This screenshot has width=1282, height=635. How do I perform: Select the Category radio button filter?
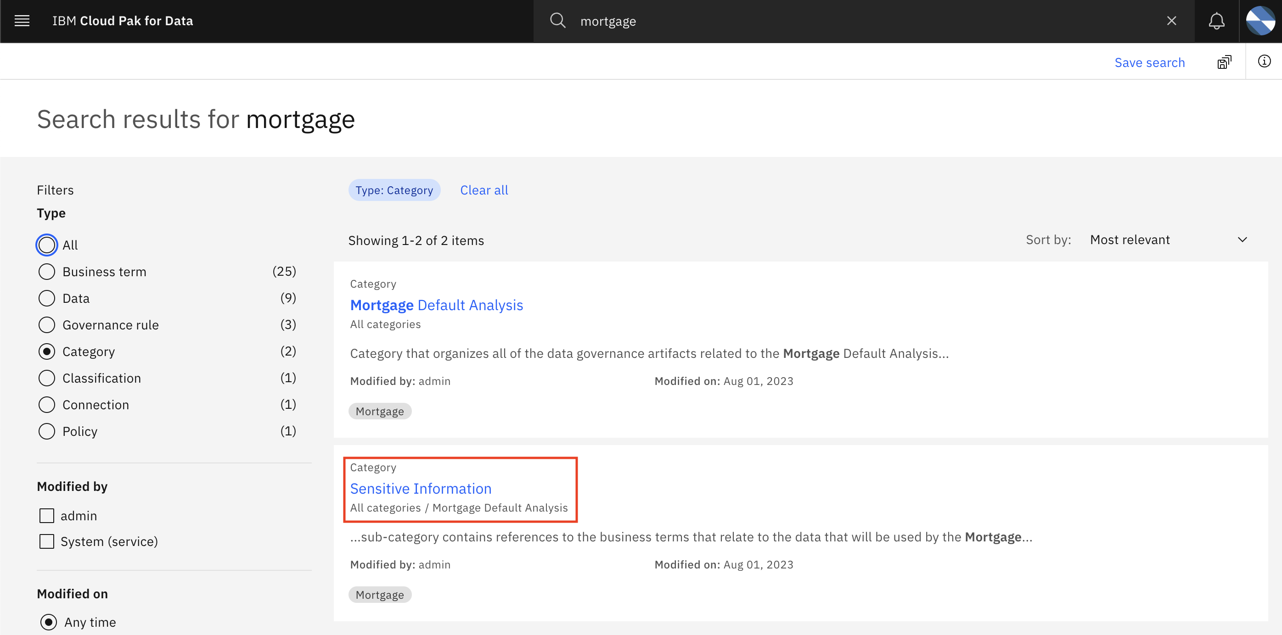(46, 351)
